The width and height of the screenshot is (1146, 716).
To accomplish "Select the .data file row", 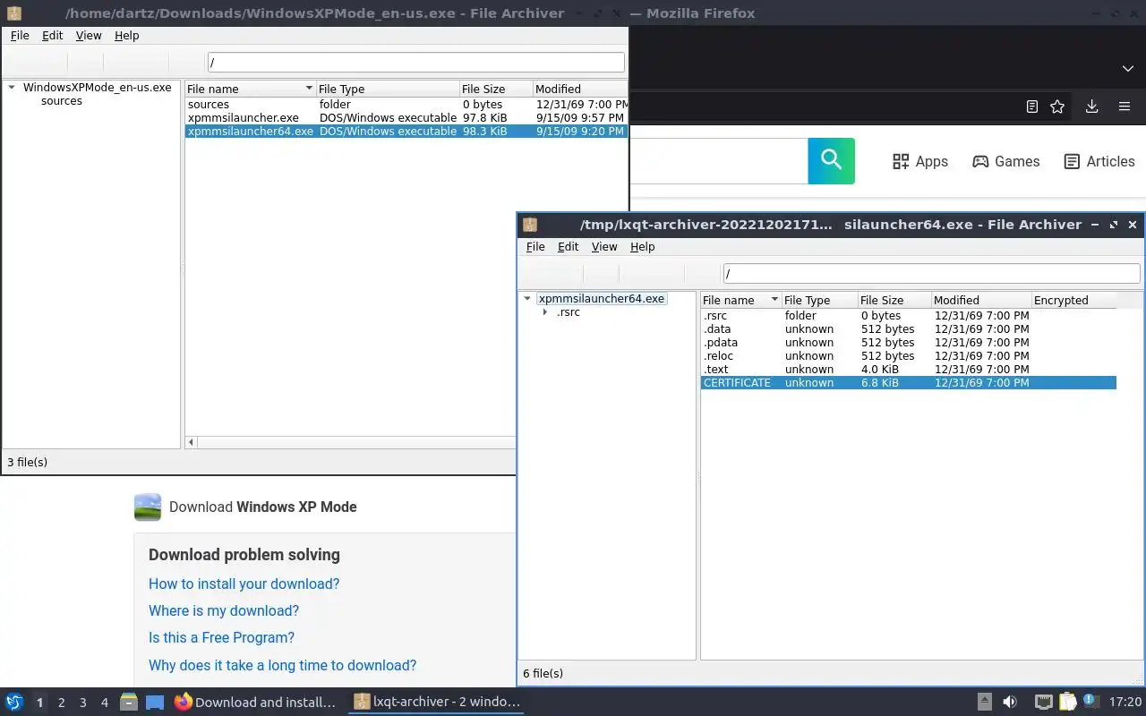I will [x=909, y=328].
